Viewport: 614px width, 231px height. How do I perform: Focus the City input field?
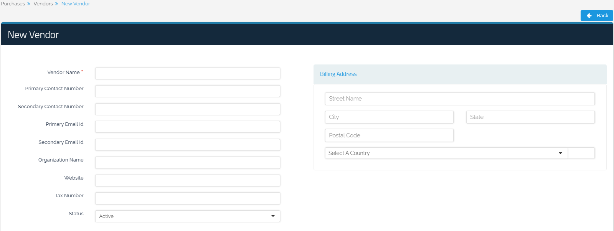[389, 117]
